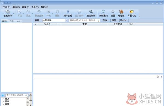Click magnifier icon in mail search box
The height and width of the screenshot is (106, 164).
point(98,20)
